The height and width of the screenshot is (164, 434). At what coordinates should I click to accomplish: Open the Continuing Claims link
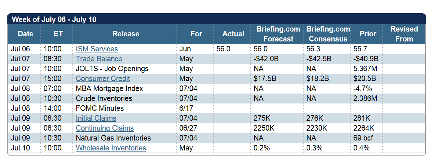tap(105, 128)
